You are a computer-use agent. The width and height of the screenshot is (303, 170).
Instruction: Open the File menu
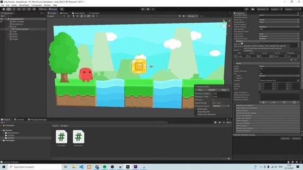(2, 5)
